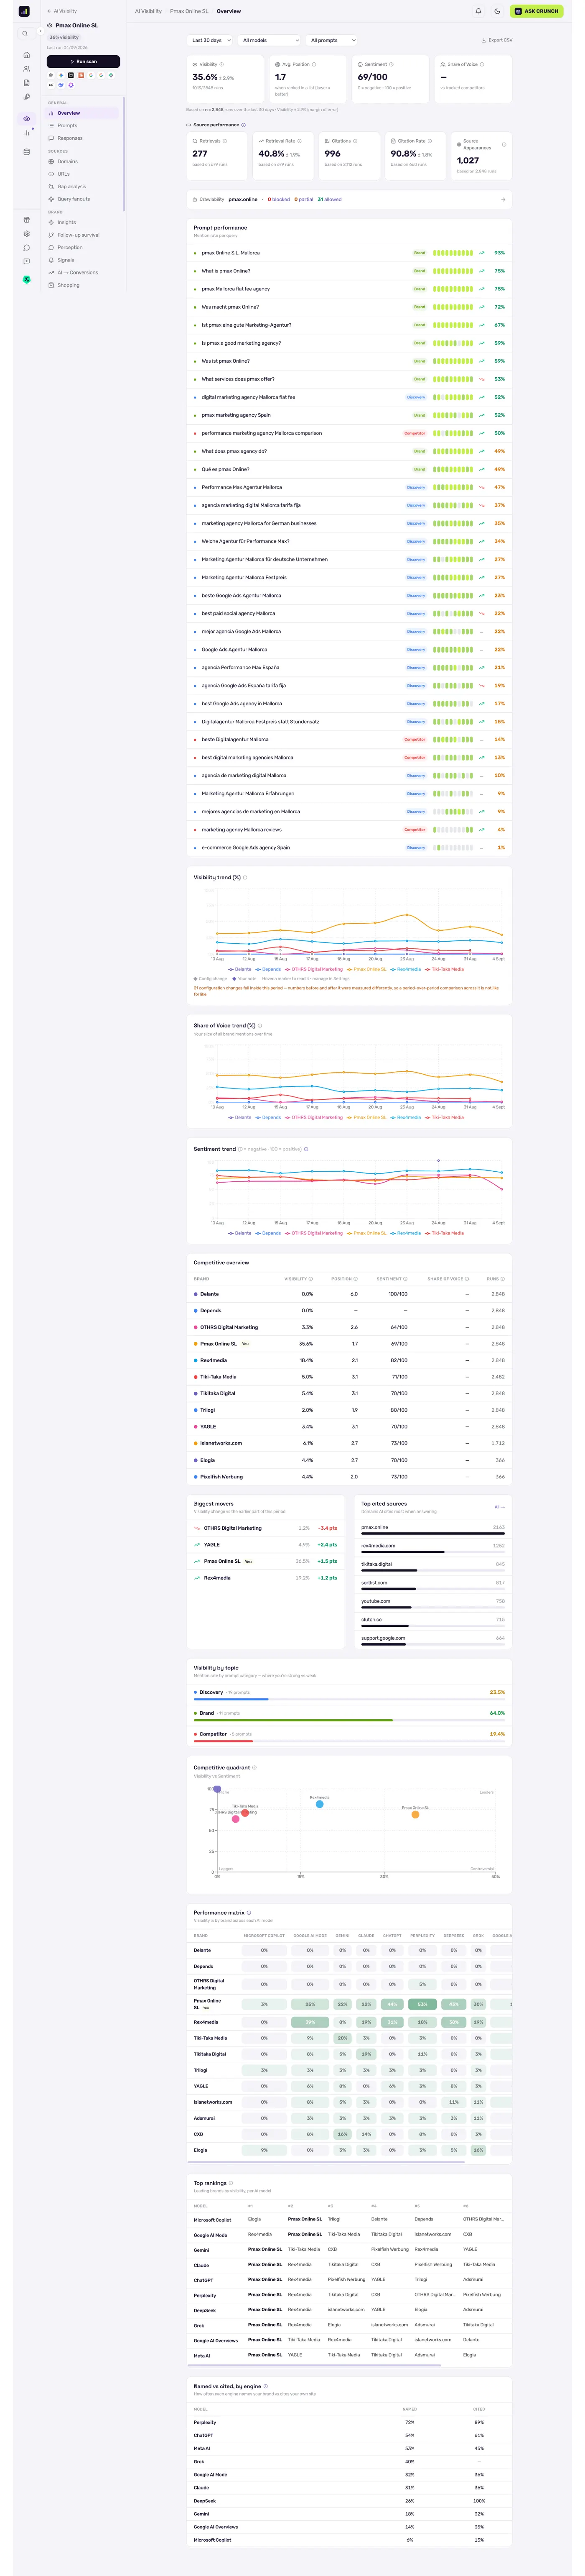The image size is (585, 2576).
Task: Click the info icon beside Sentiment card
Action: (x=392, y=64)
